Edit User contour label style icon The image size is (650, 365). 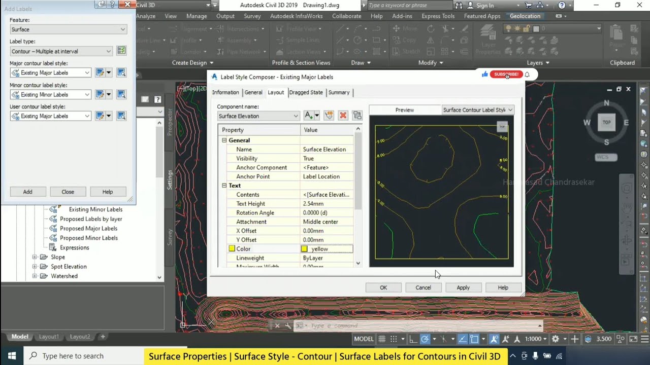tap(100, 116)
